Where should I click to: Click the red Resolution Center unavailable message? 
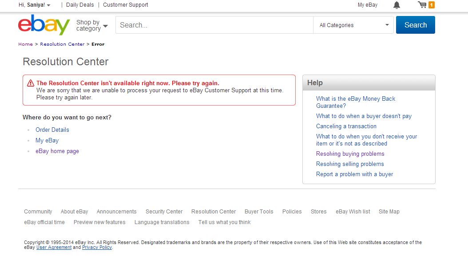click(x=128, y=83)
